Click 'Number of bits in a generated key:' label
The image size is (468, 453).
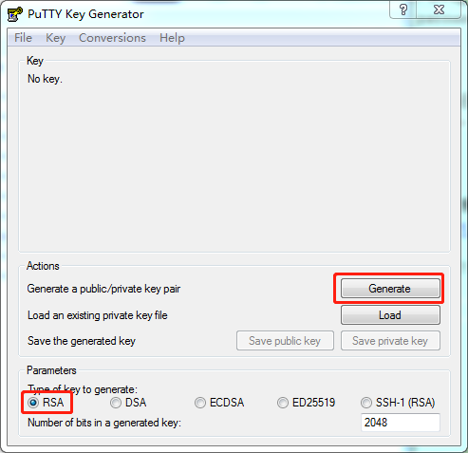104,423
